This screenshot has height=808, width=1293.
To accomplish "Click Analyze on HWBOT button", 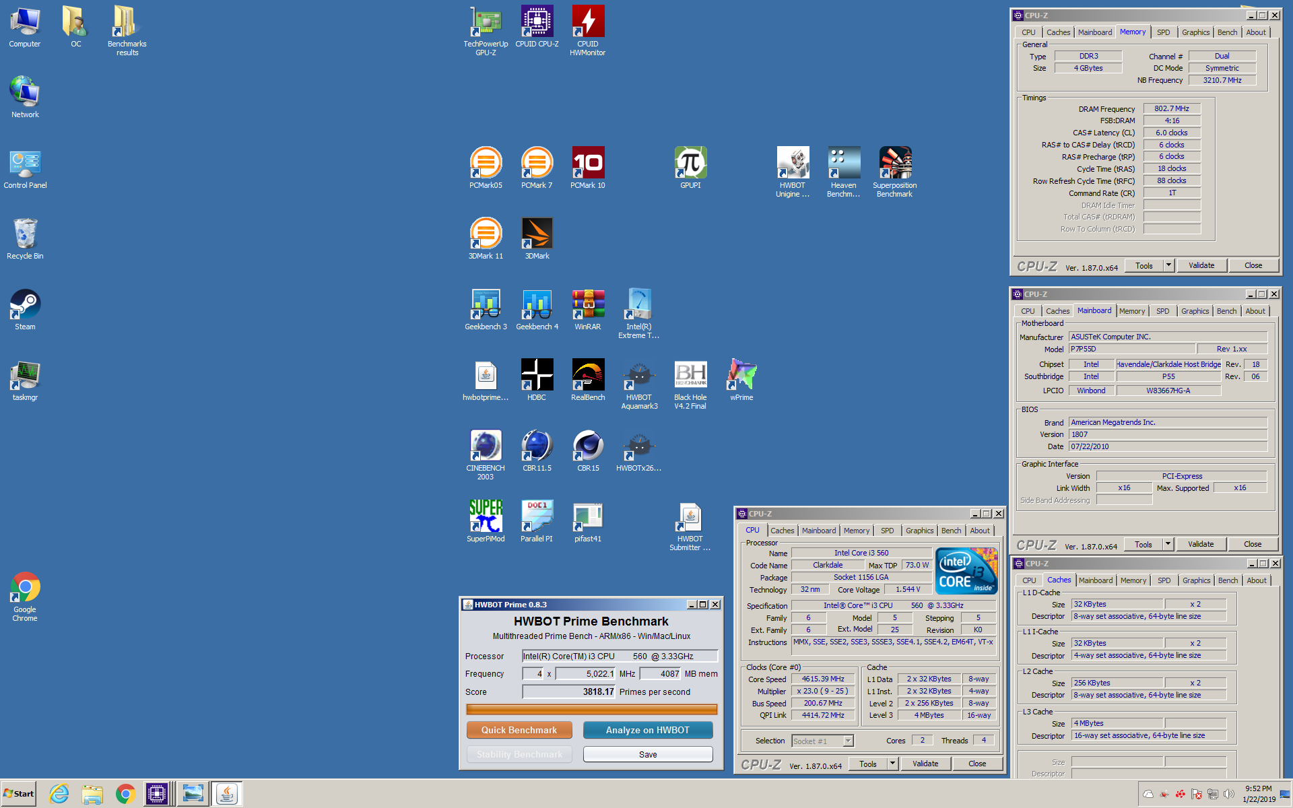I will coord(648,730).
